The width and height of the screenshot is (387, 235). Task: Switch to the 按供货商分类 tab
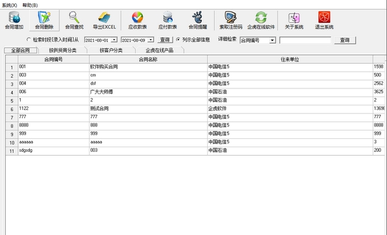click(x=63, y=50)
